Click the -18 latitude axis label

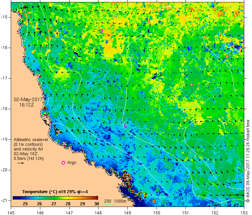[x=4, y=109]
